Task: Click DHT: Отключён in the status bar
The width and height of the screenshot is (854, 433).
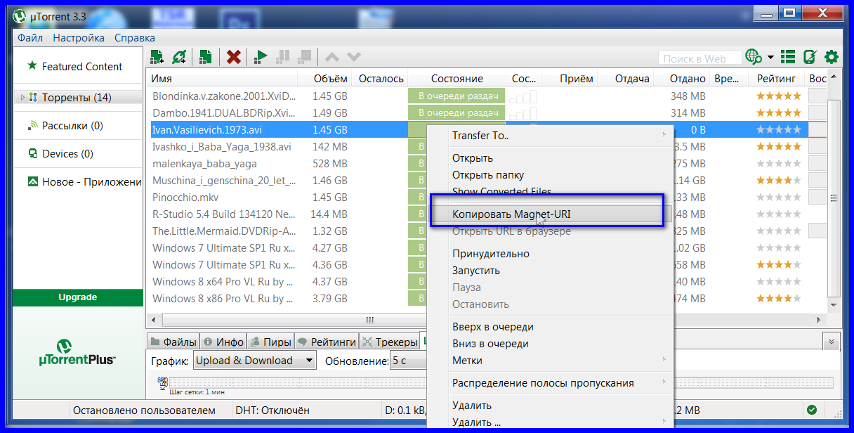Action: [272, 410]
